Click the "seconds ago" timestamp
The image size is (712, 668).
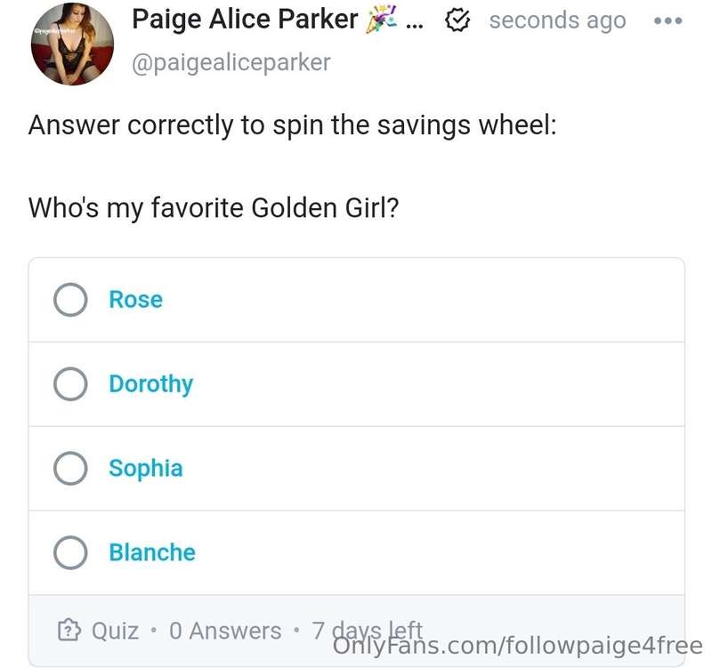click(558, 20)
